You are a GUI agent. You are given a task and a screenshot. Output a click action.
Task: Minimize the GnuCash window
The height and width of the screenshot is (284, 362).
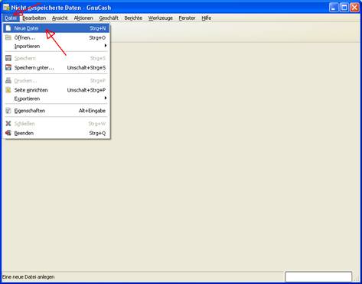tap(334, 8)
